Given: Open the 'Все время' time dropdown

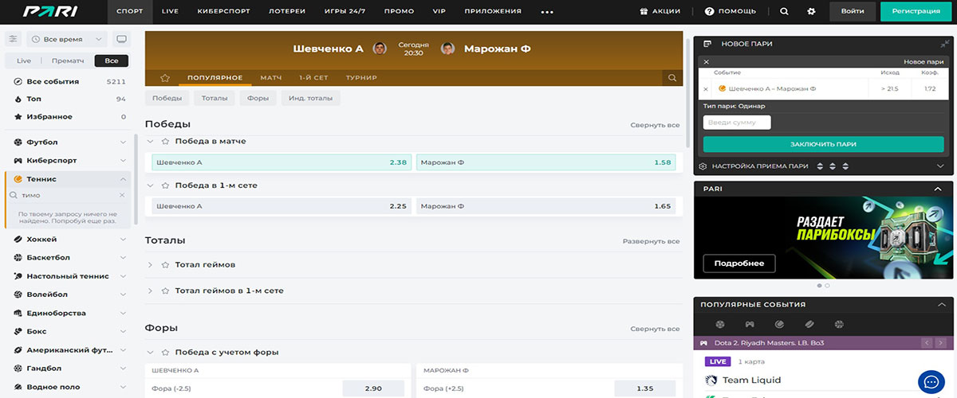Looking at the screenshot, I should 67,39.
